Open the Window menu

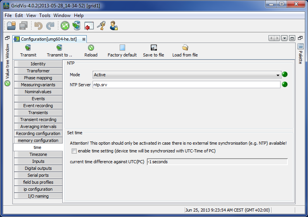62,15
